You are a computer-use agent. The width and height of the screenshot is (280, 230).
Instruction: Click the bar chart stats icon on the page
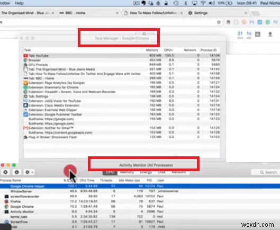click(257, 34)
